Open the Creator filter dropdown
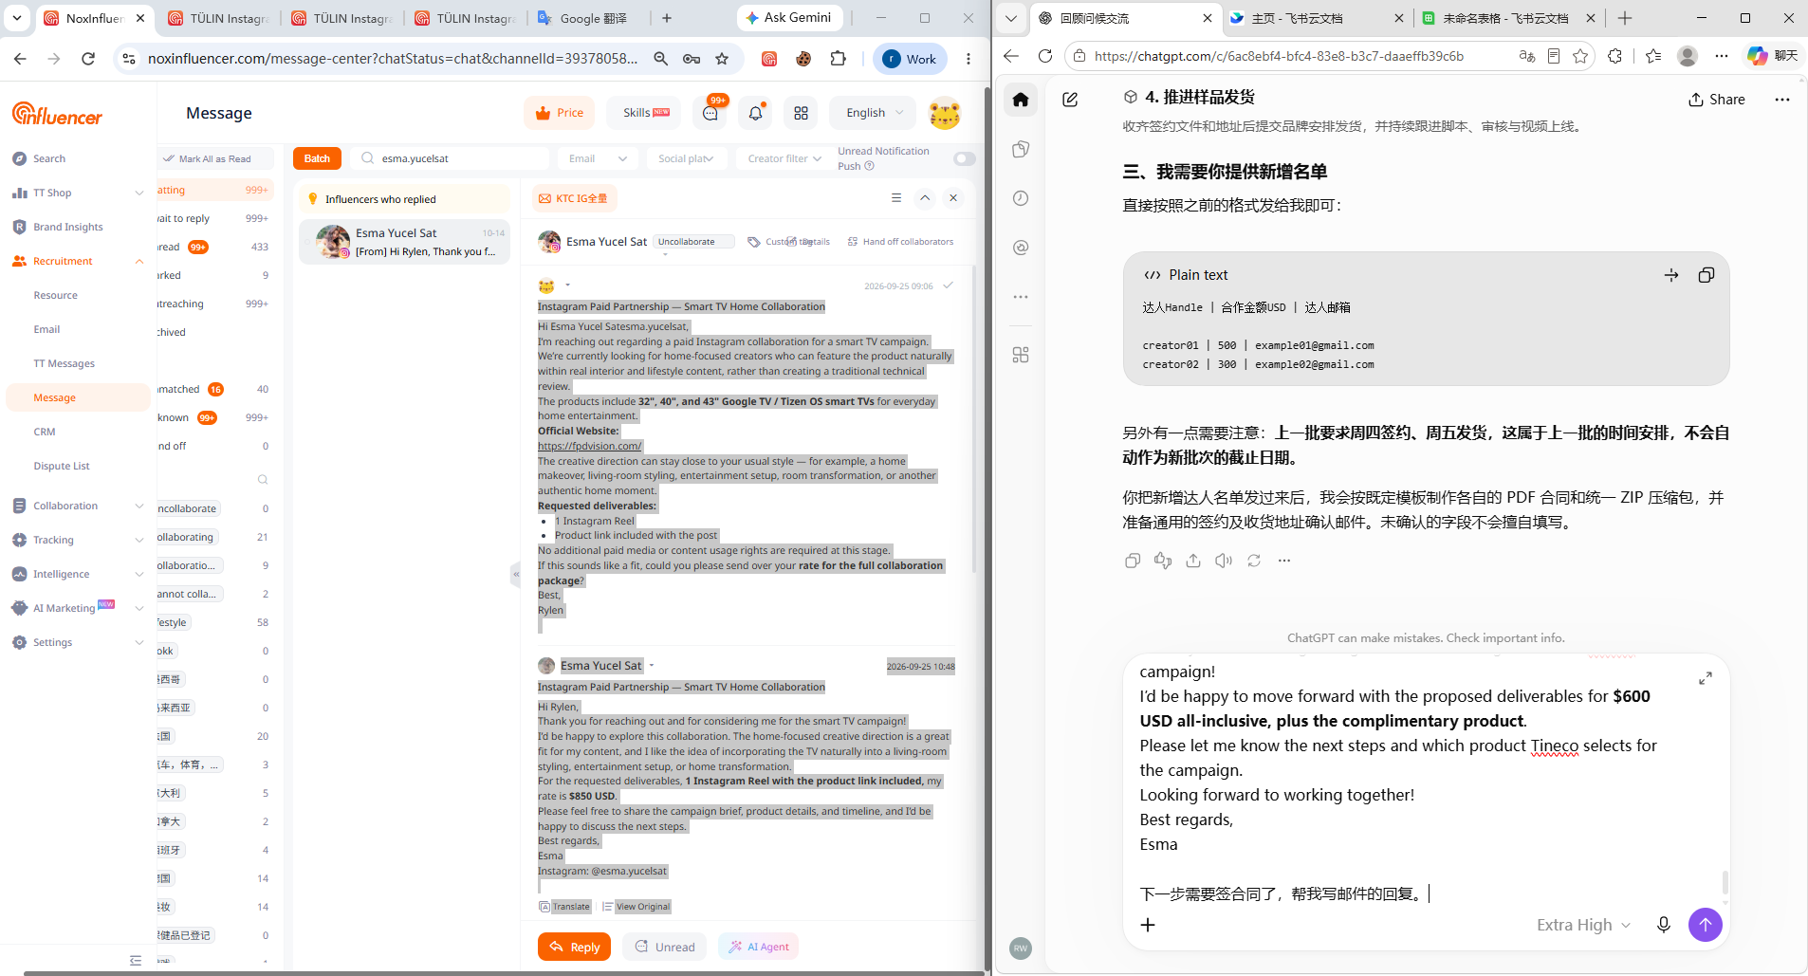Screen dimensions: 1808x976 tap(783, 158)
